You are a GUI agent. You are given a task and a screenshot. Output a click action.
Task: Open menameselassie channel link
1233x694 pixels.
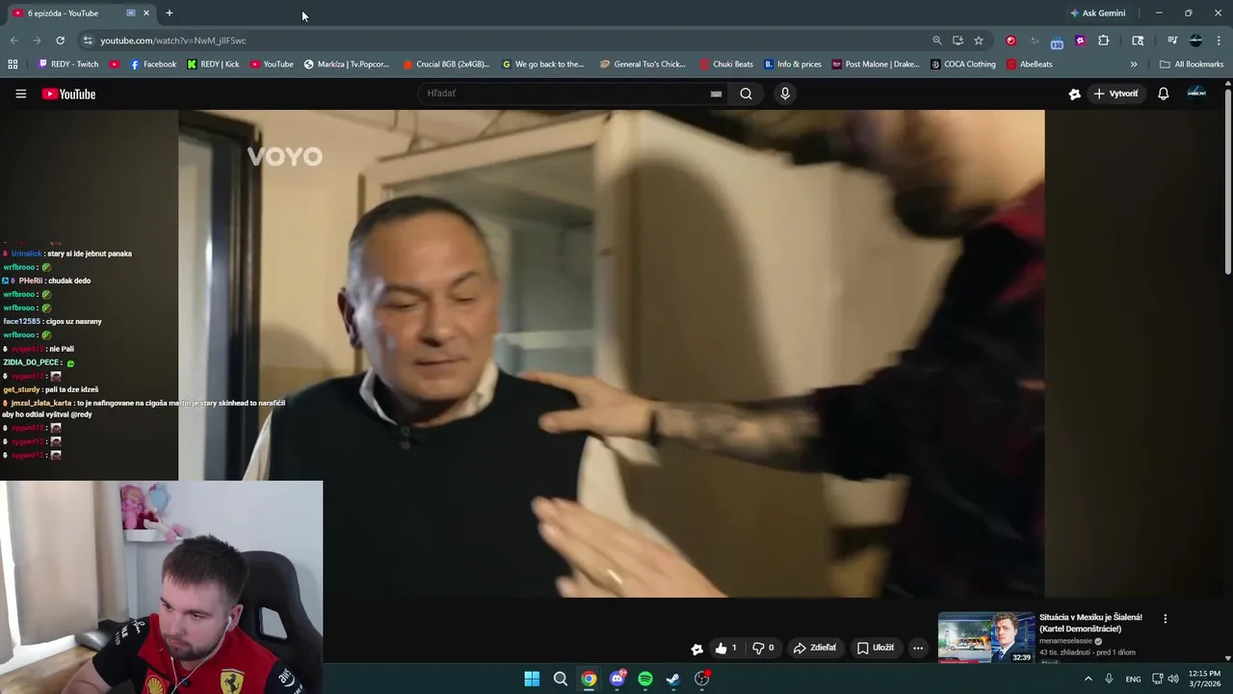coord(1065,641)
